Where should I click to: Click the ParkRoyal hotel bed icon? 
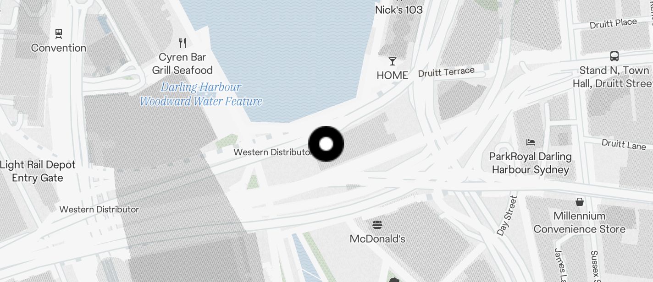point(531,142)
